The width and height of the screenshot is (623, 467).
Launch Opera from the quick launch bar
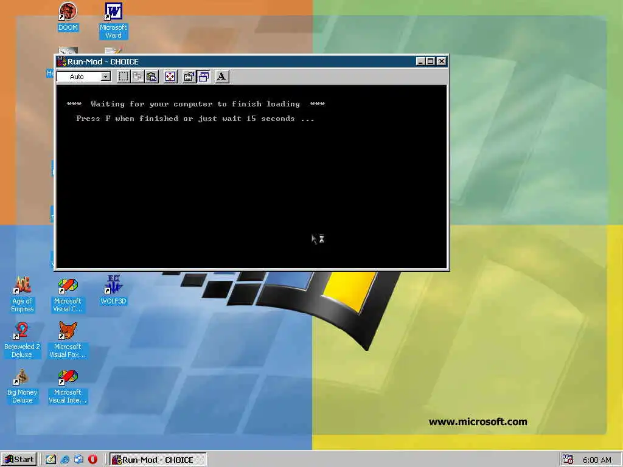coord(92,460)
